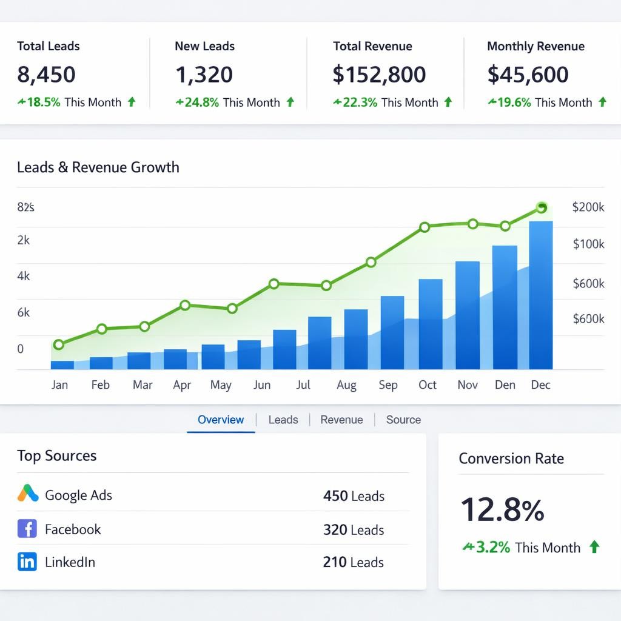Image resolution: width=621 pixels, height=621 pixels.
Task: Click the Dec month axis label
Action: pos(540,384)
